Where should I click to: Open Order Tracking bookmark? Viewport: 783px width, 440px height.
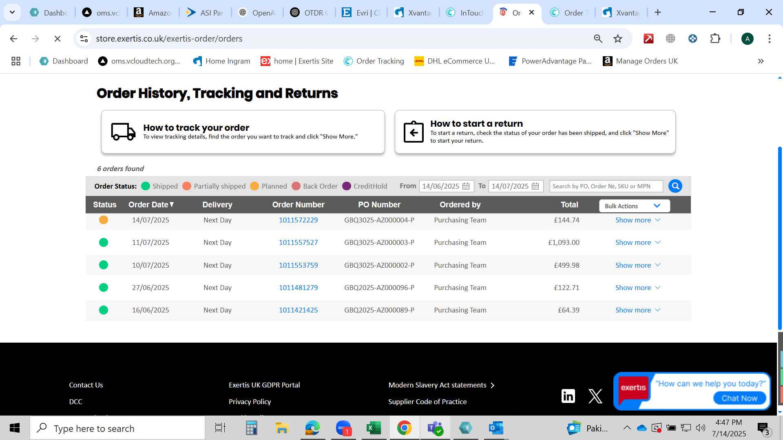(374, 61)
